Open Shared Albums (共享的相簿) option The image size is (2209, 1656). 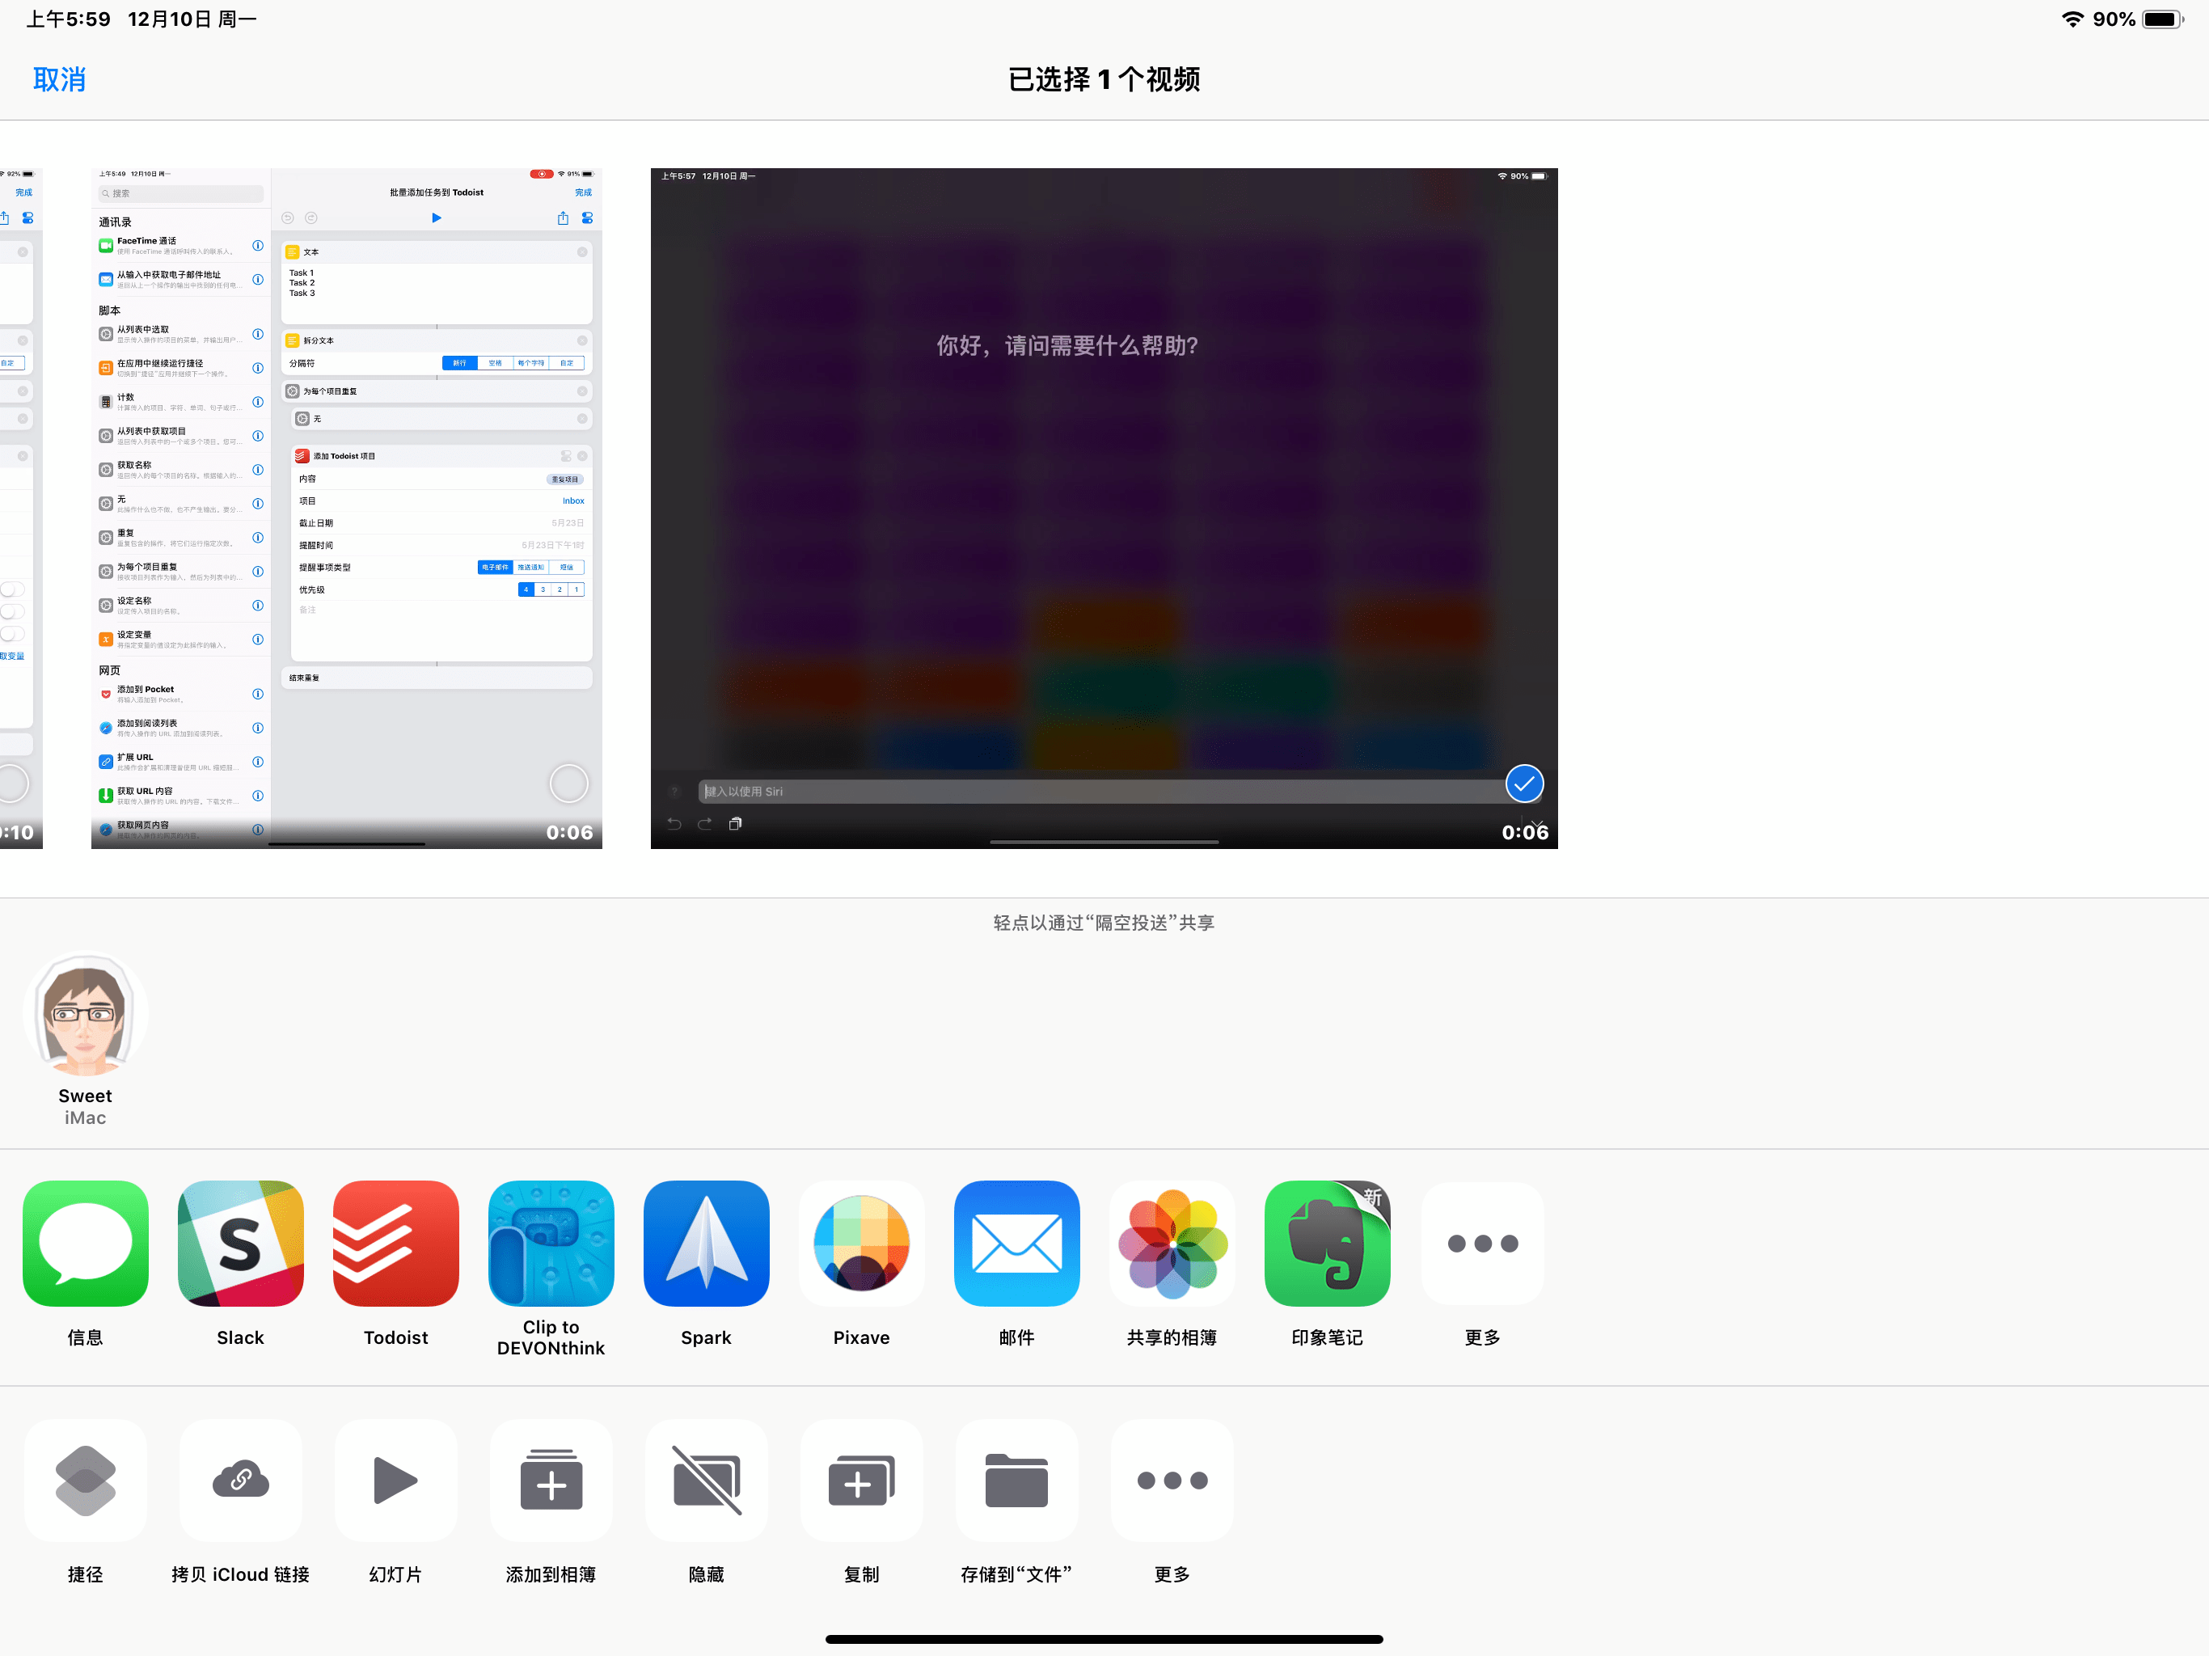(x=1172, y=1244)
